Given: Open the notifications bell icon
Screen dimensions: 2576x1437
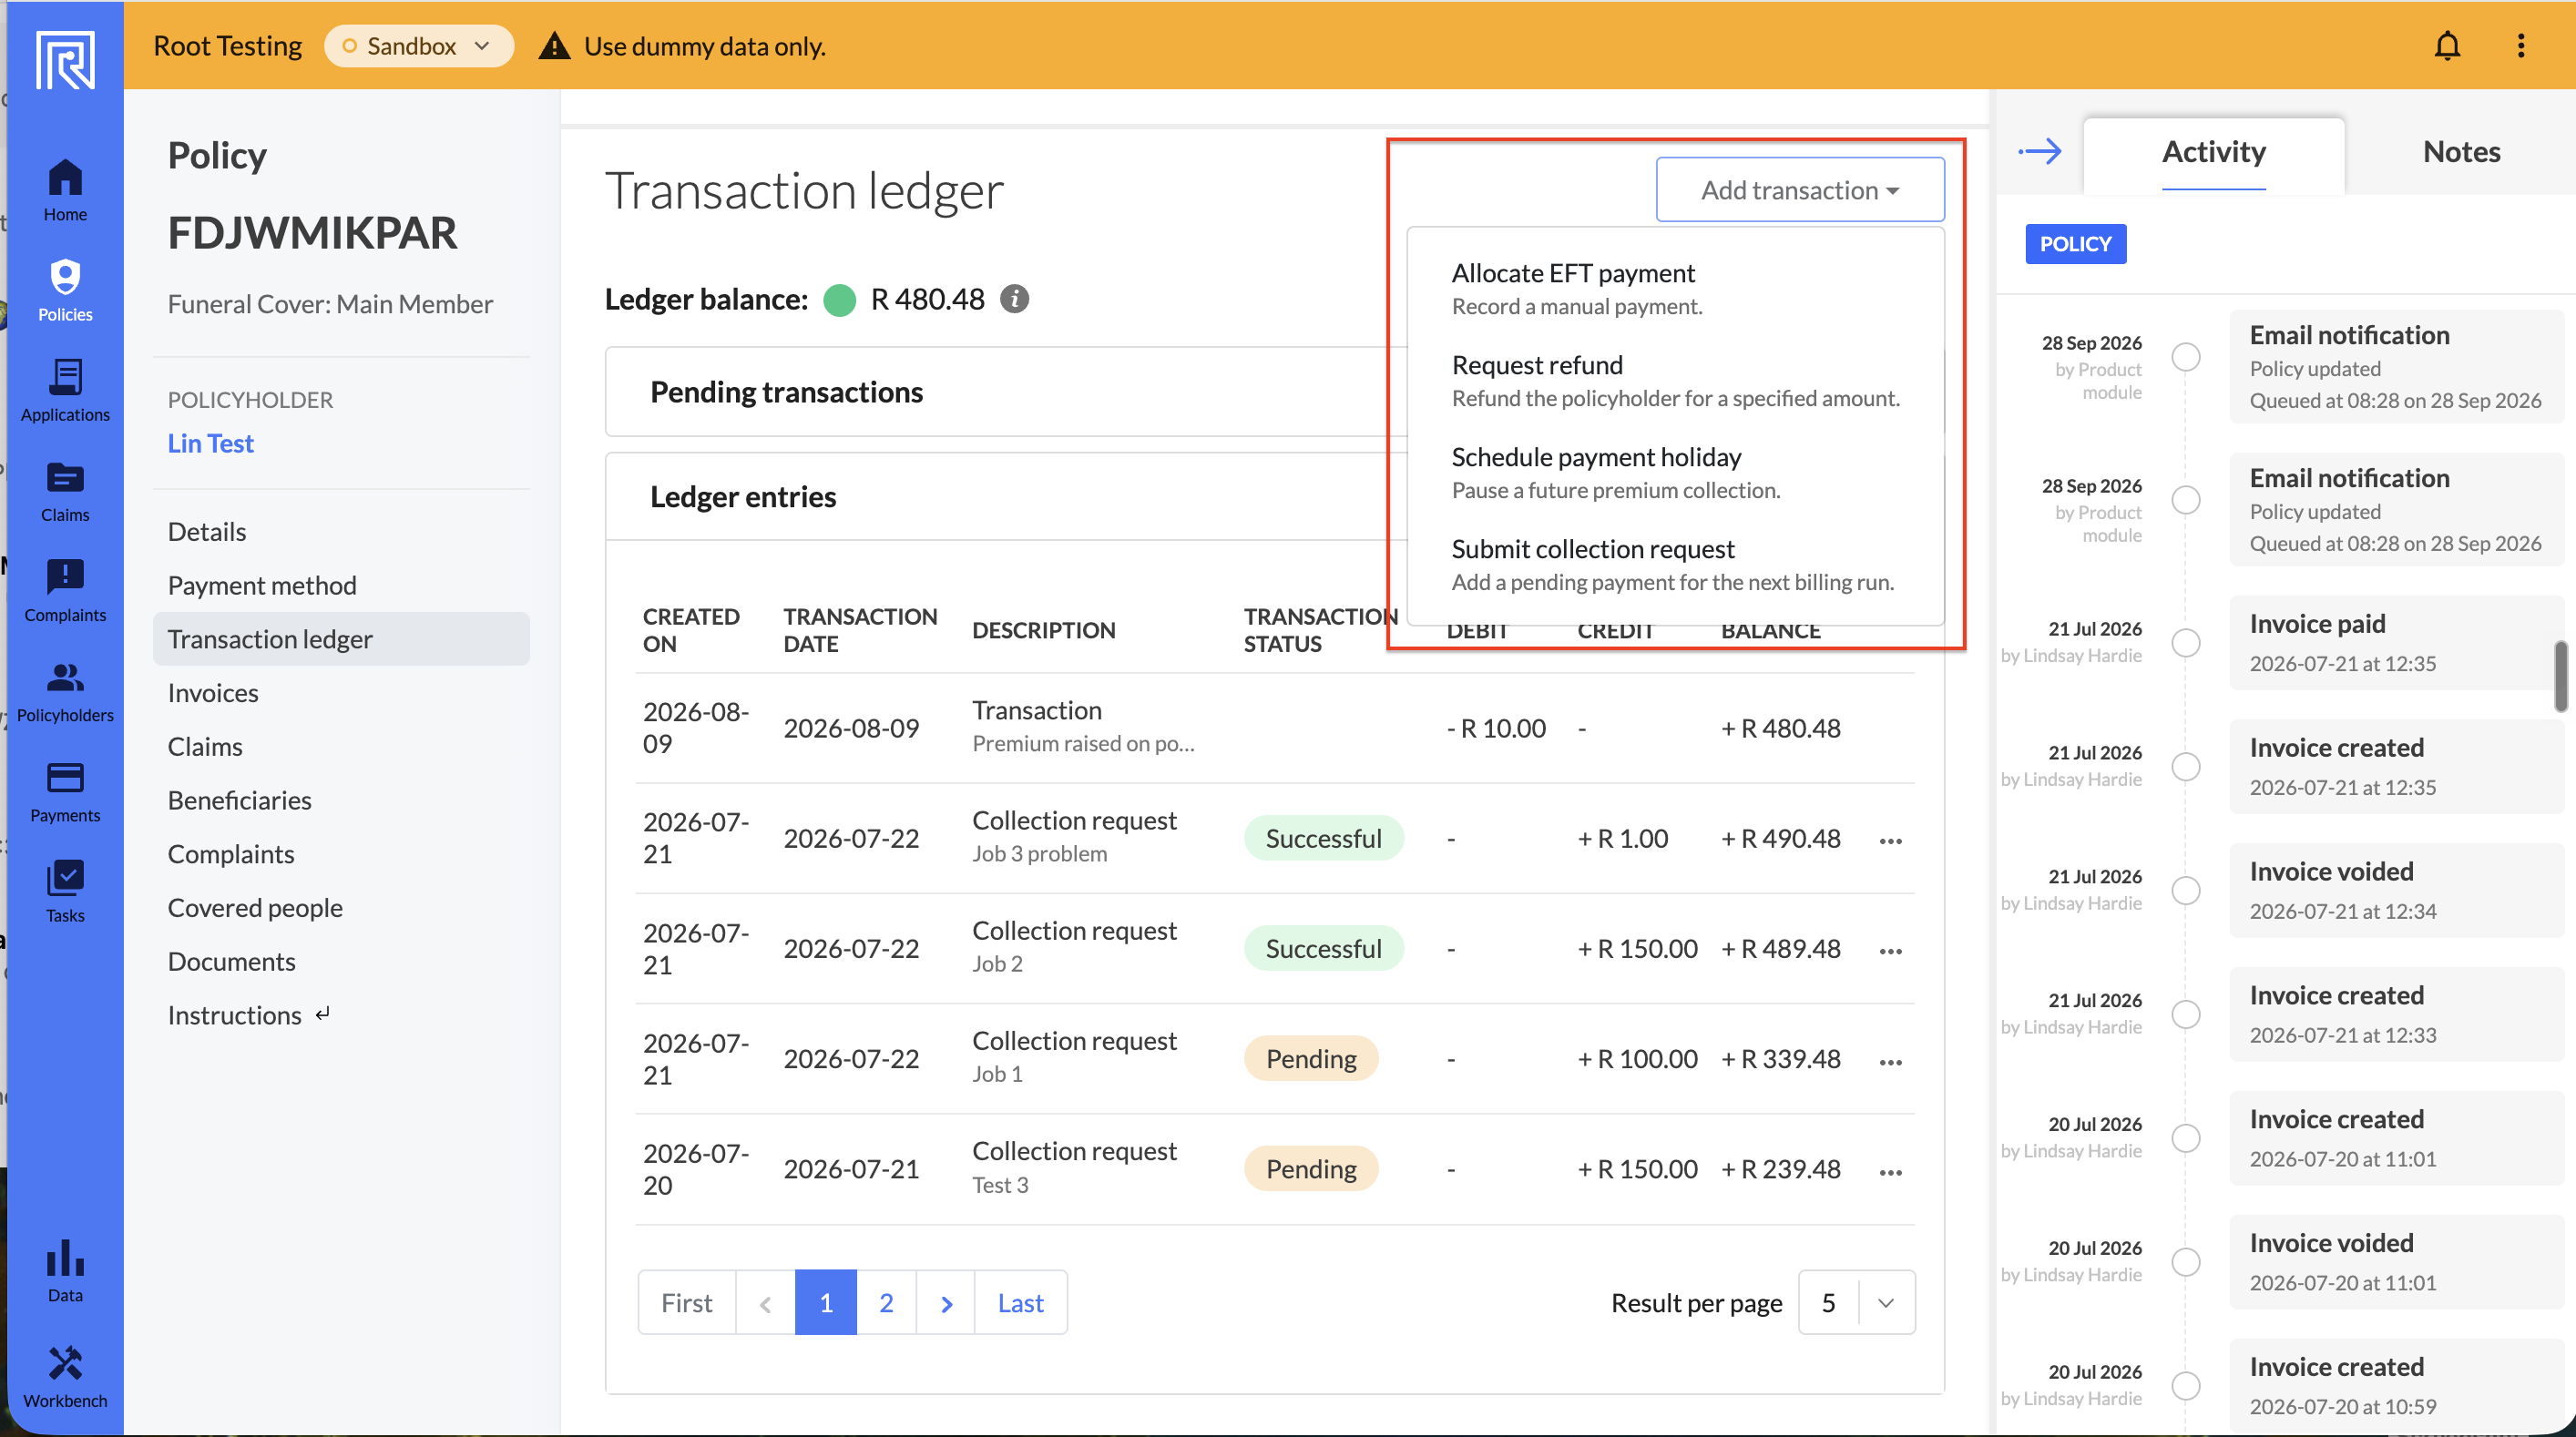Looking at the screenshot, I should (2447, 46).
